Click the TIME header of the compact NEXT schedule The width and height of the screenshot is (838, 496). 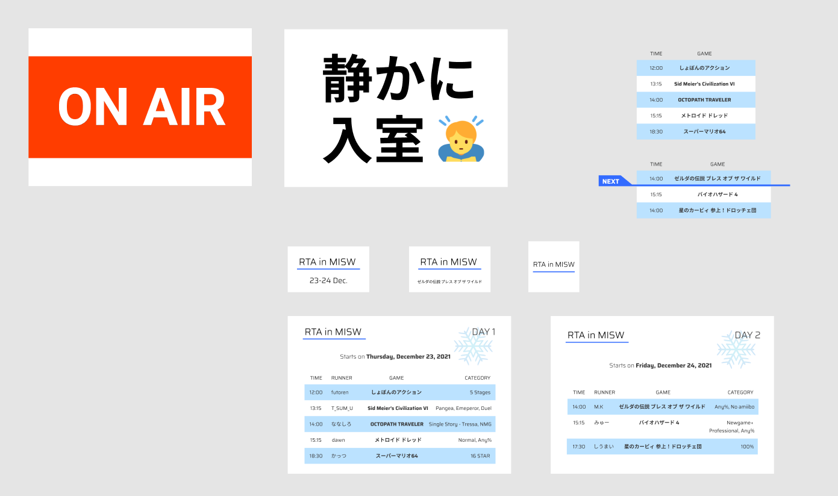pos(656,164)
